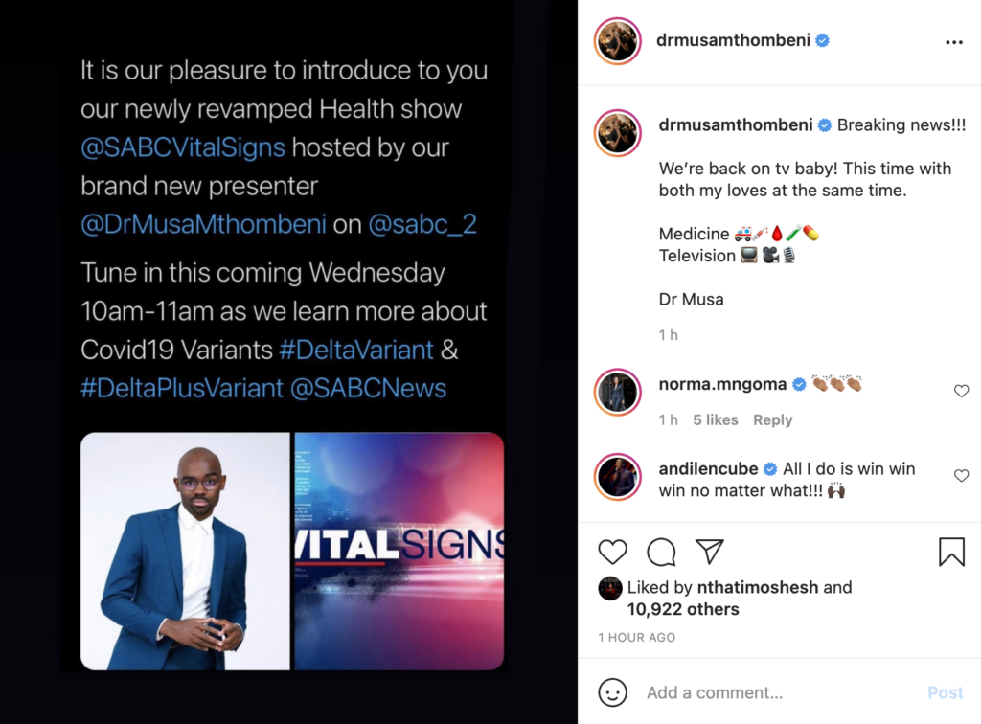The image size is (981, 724).
Task: Open emoji picker smiley icon
Action: (x=612, y=692)
